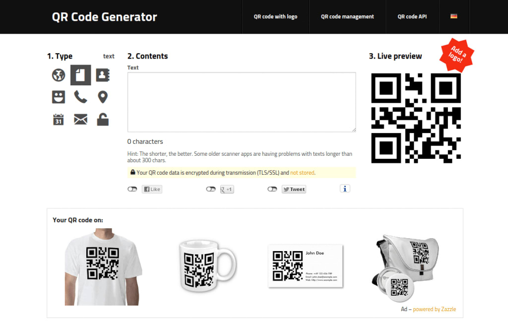
Task: Choose the phone call type icon
Action: pos(81,97)
